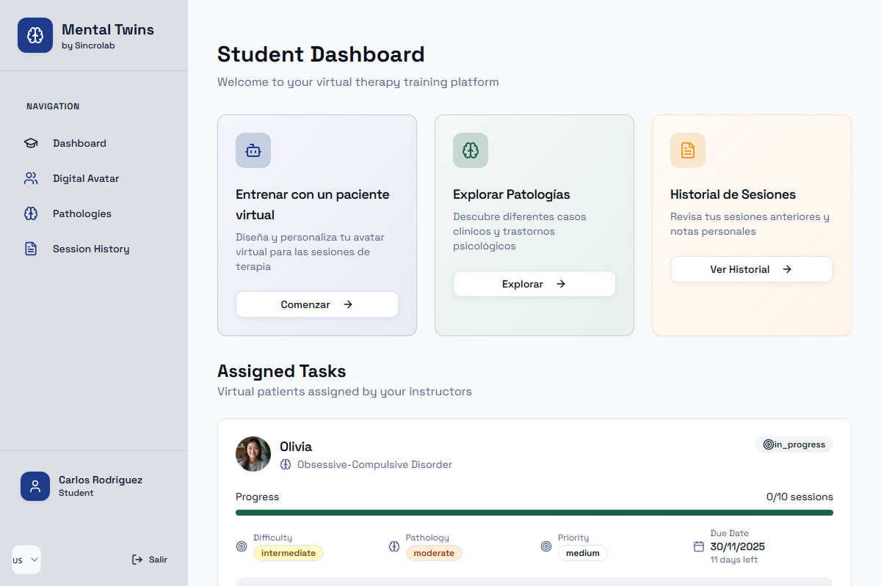Click the in_progress status badge
Screen dimensions: 881x586
click(794, 444)
